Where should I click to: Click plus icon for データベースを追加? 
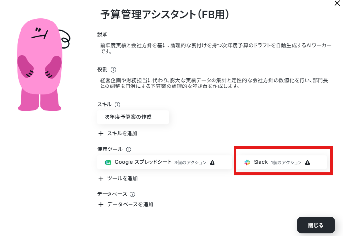click(101, 205)
